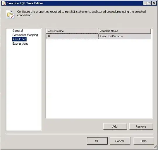Remove the selected result set mapping
Viewport: 158px width, 150px height.
point(141,126)
